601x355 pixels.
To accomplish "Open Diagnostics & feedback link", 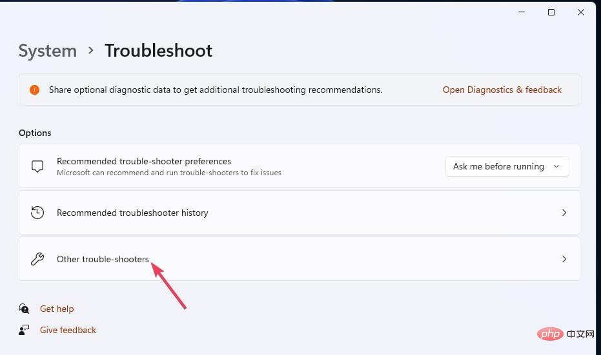I will point(502,90).
